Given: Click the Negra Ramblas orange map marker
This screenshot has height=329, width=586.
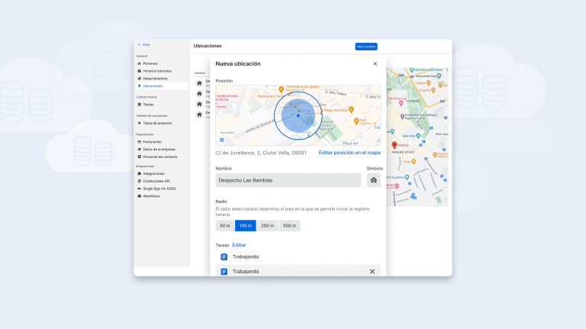Looking at the screenshot, I should 351,110.
